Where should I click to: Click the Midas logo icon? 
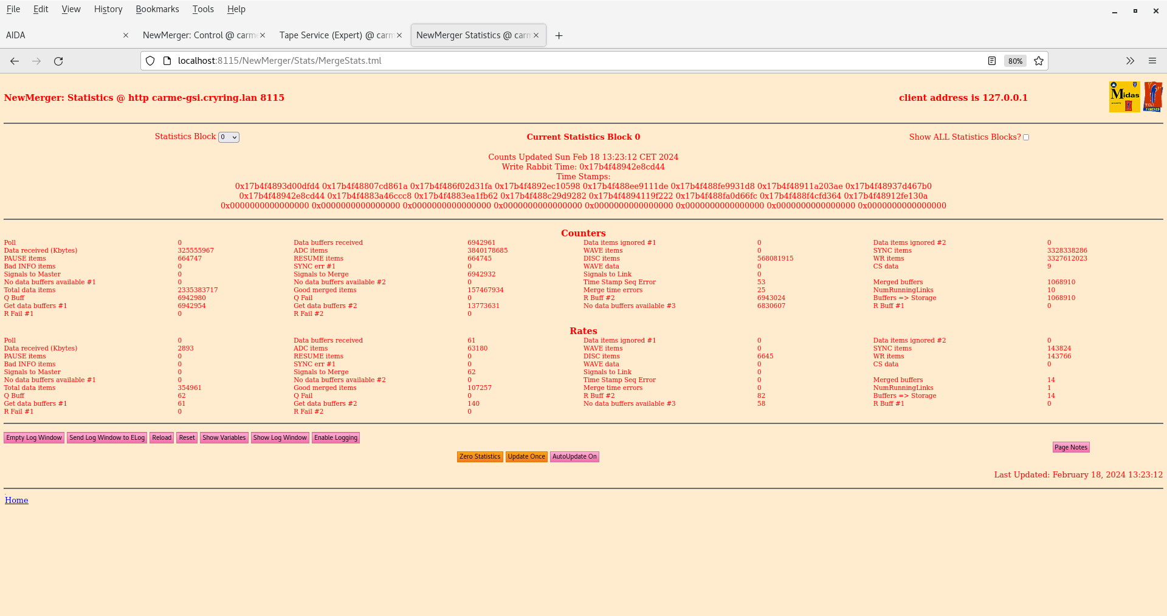(1124, 97)
